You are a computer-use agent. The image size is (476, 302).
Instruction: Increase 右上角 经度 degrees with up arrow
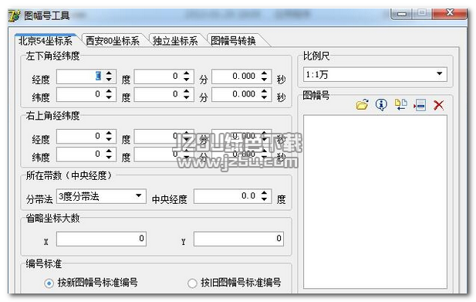click(109, 133)
